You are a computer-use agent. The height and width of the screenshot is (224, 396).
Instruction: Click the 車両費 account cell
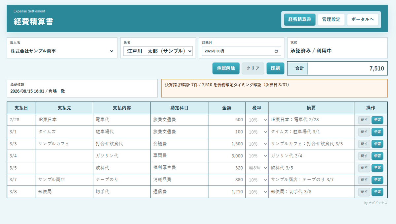(x=179, y=156)
